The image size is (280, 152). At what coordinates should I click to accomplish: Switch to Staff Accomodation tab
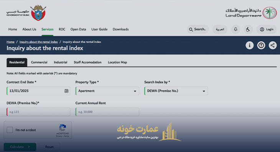point(87,62)
